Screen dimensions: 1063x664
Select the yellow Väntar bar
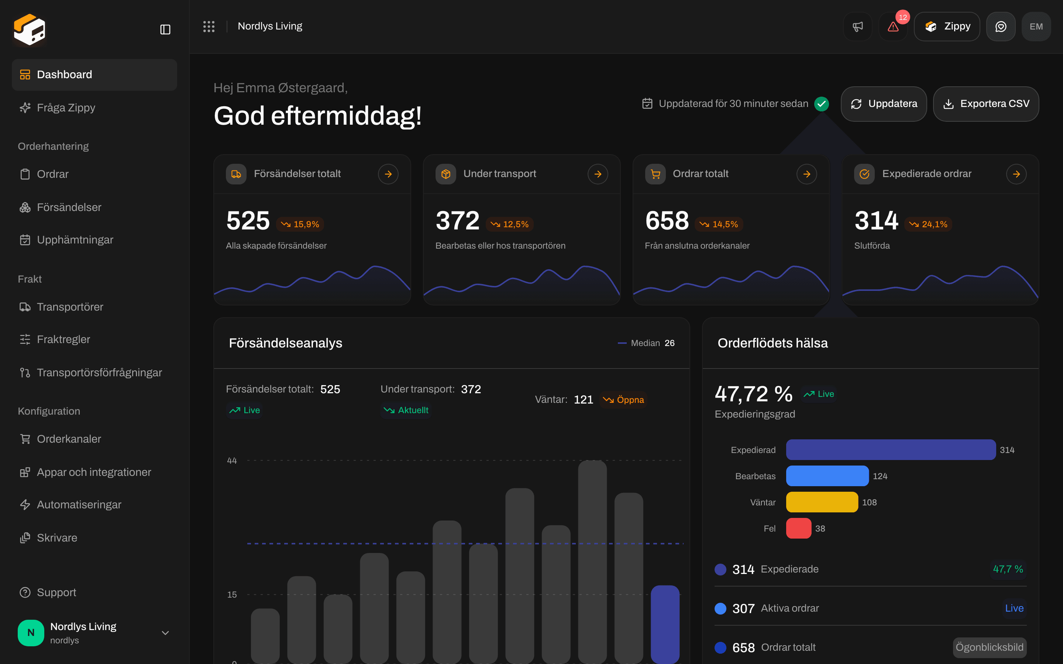point(822,502)
